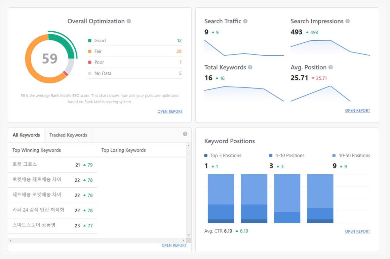Click help icon beside Search Traffic
This screenshot has width=390, height=259.
[x=245, y=21]
